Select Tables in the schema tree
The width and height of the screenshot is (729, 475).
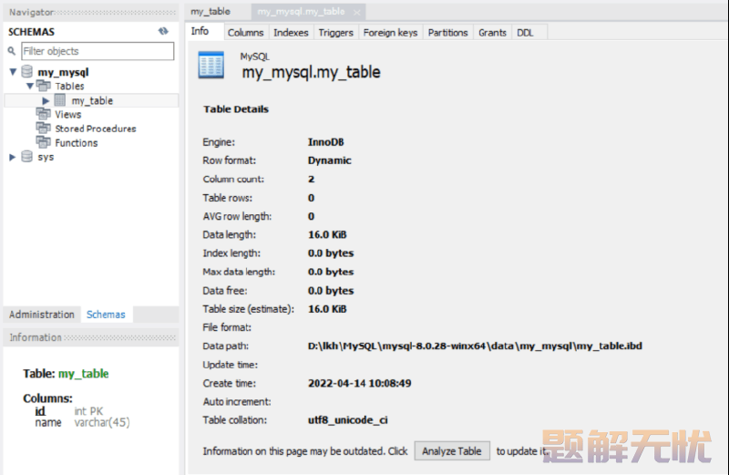(x=70, y=86)
